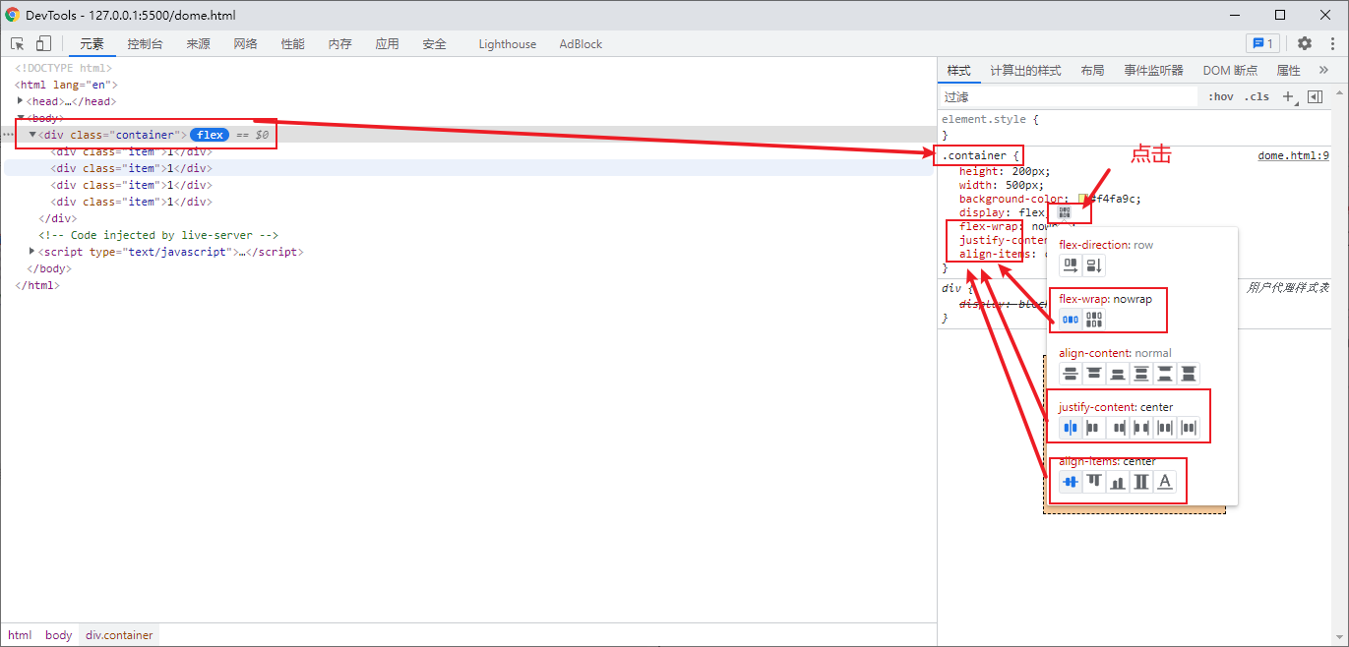The height and width of the screenshot is (647, 1349).
Task: Set flex-direction to row
Action: (1071, 265)
